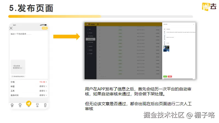Click the drawer's horizontal scrollbar
219x123 pixels.
point(178,79)
